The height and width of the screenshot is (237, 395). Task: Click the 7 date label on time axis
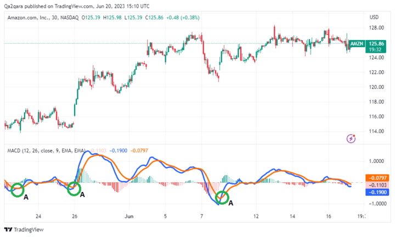click(201, 216)
